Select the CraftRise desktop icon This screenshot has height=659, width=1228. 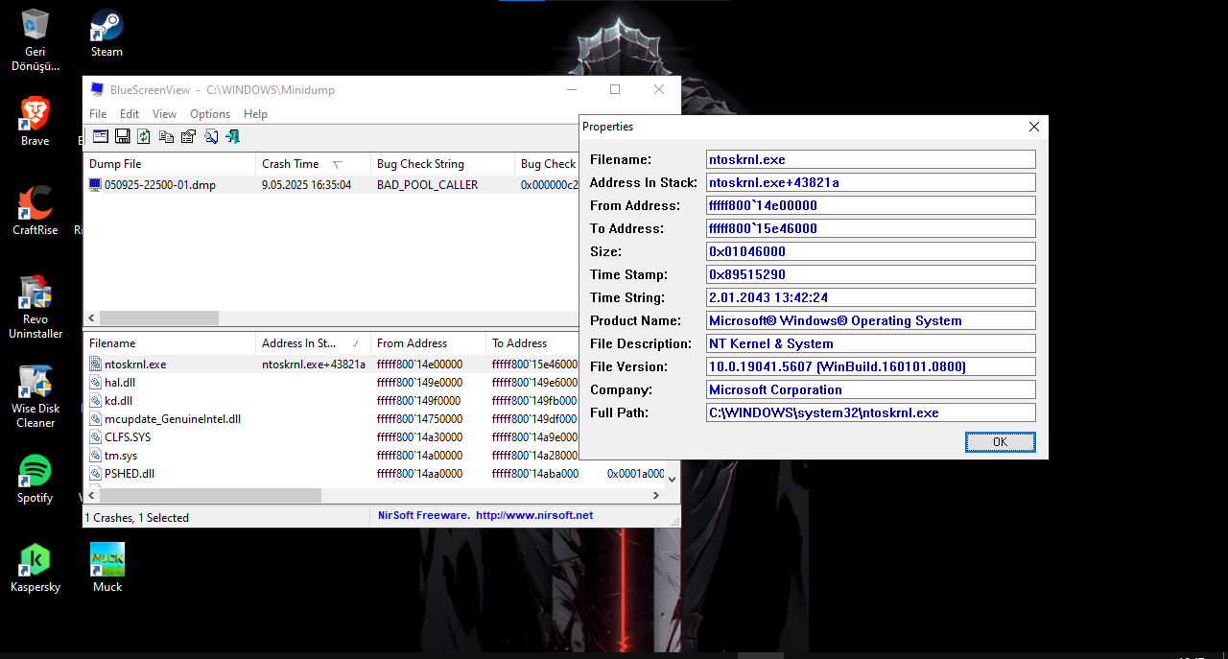point(35,210)
